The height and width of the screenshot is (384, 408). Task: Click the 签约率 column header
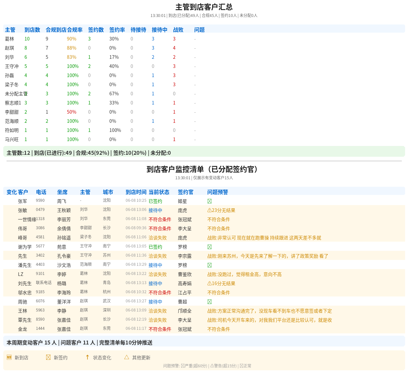pyautogui.click(x=117, y=30)
